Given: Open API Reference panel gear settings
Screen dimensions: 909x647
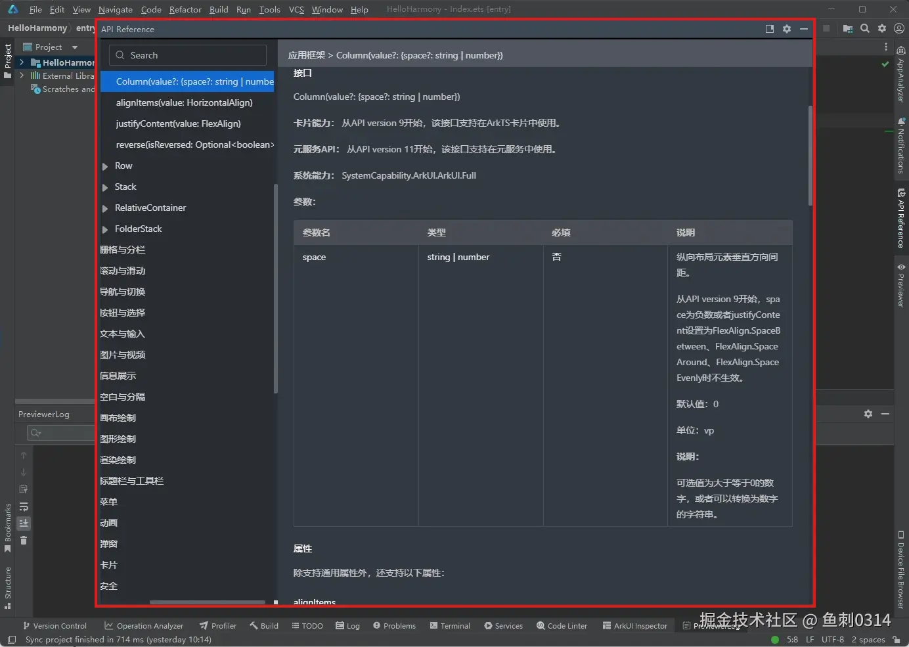Looking at the screenshot, I should 787,29.
